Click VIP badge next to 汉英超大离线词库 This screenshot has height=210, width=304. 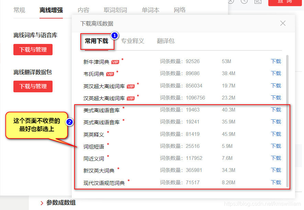(131, 98)
